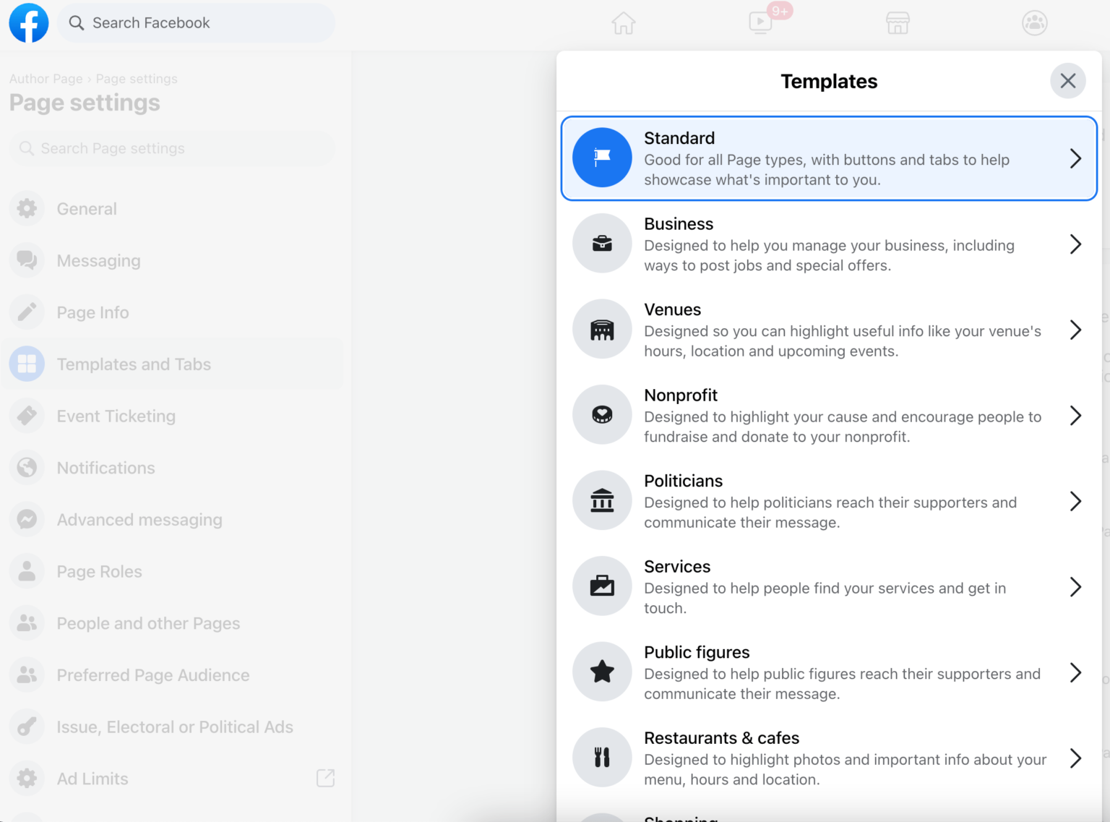Expand the Venues template arrow
Screen dimensions: 1110x822
[1075, 330]
